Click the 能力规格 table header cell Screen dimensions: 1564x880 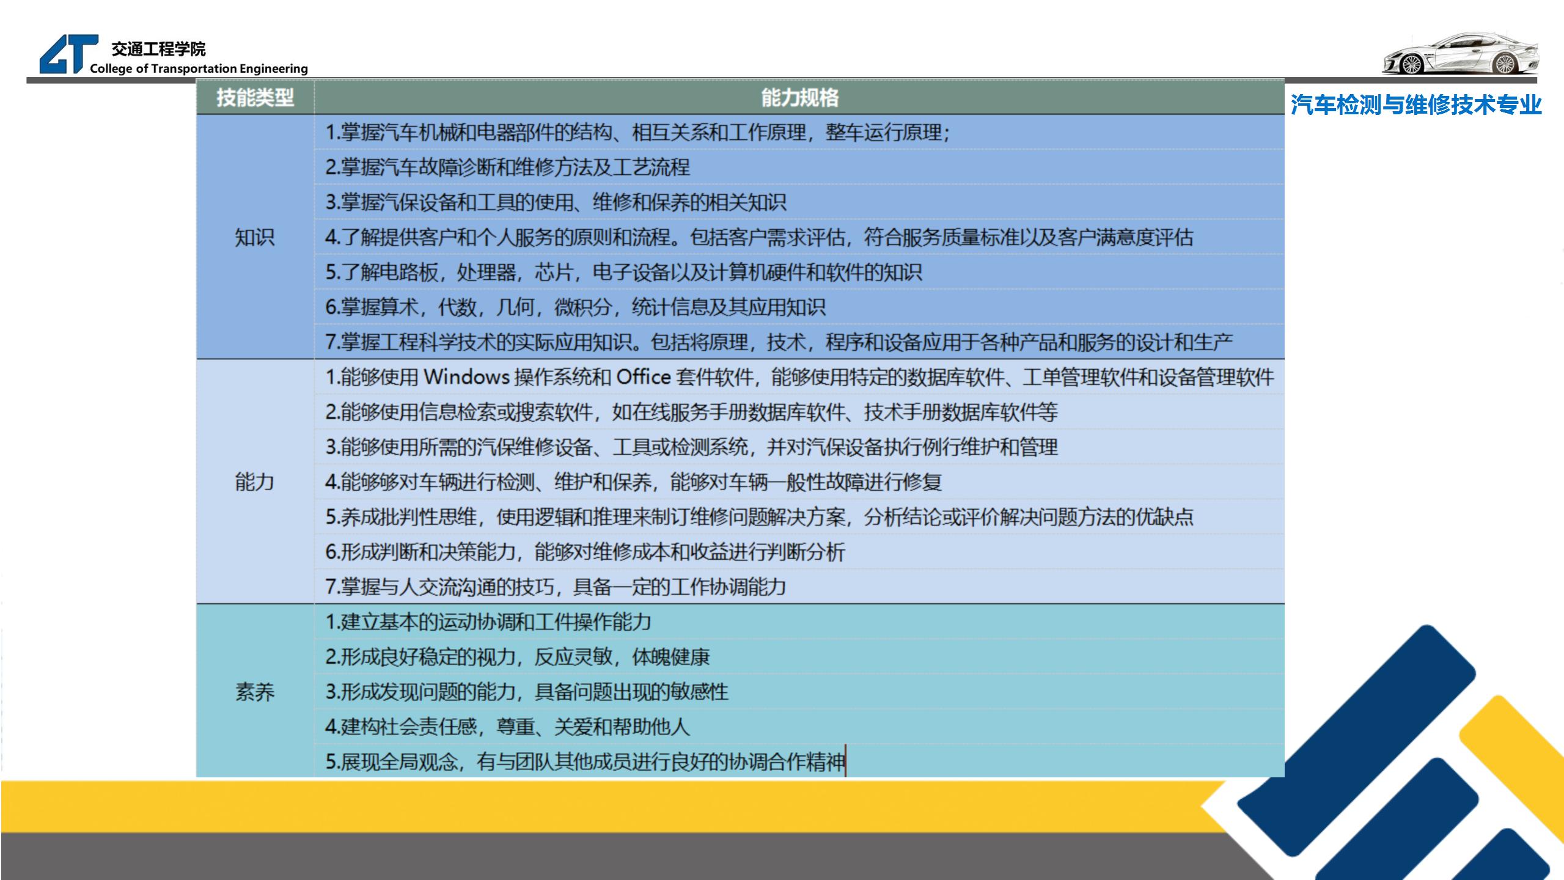click(799, 98)
